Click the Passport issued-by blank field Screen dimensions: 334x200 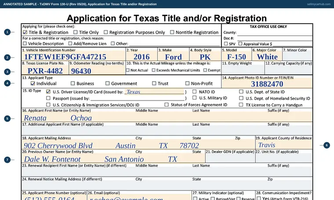pos(138,98)
